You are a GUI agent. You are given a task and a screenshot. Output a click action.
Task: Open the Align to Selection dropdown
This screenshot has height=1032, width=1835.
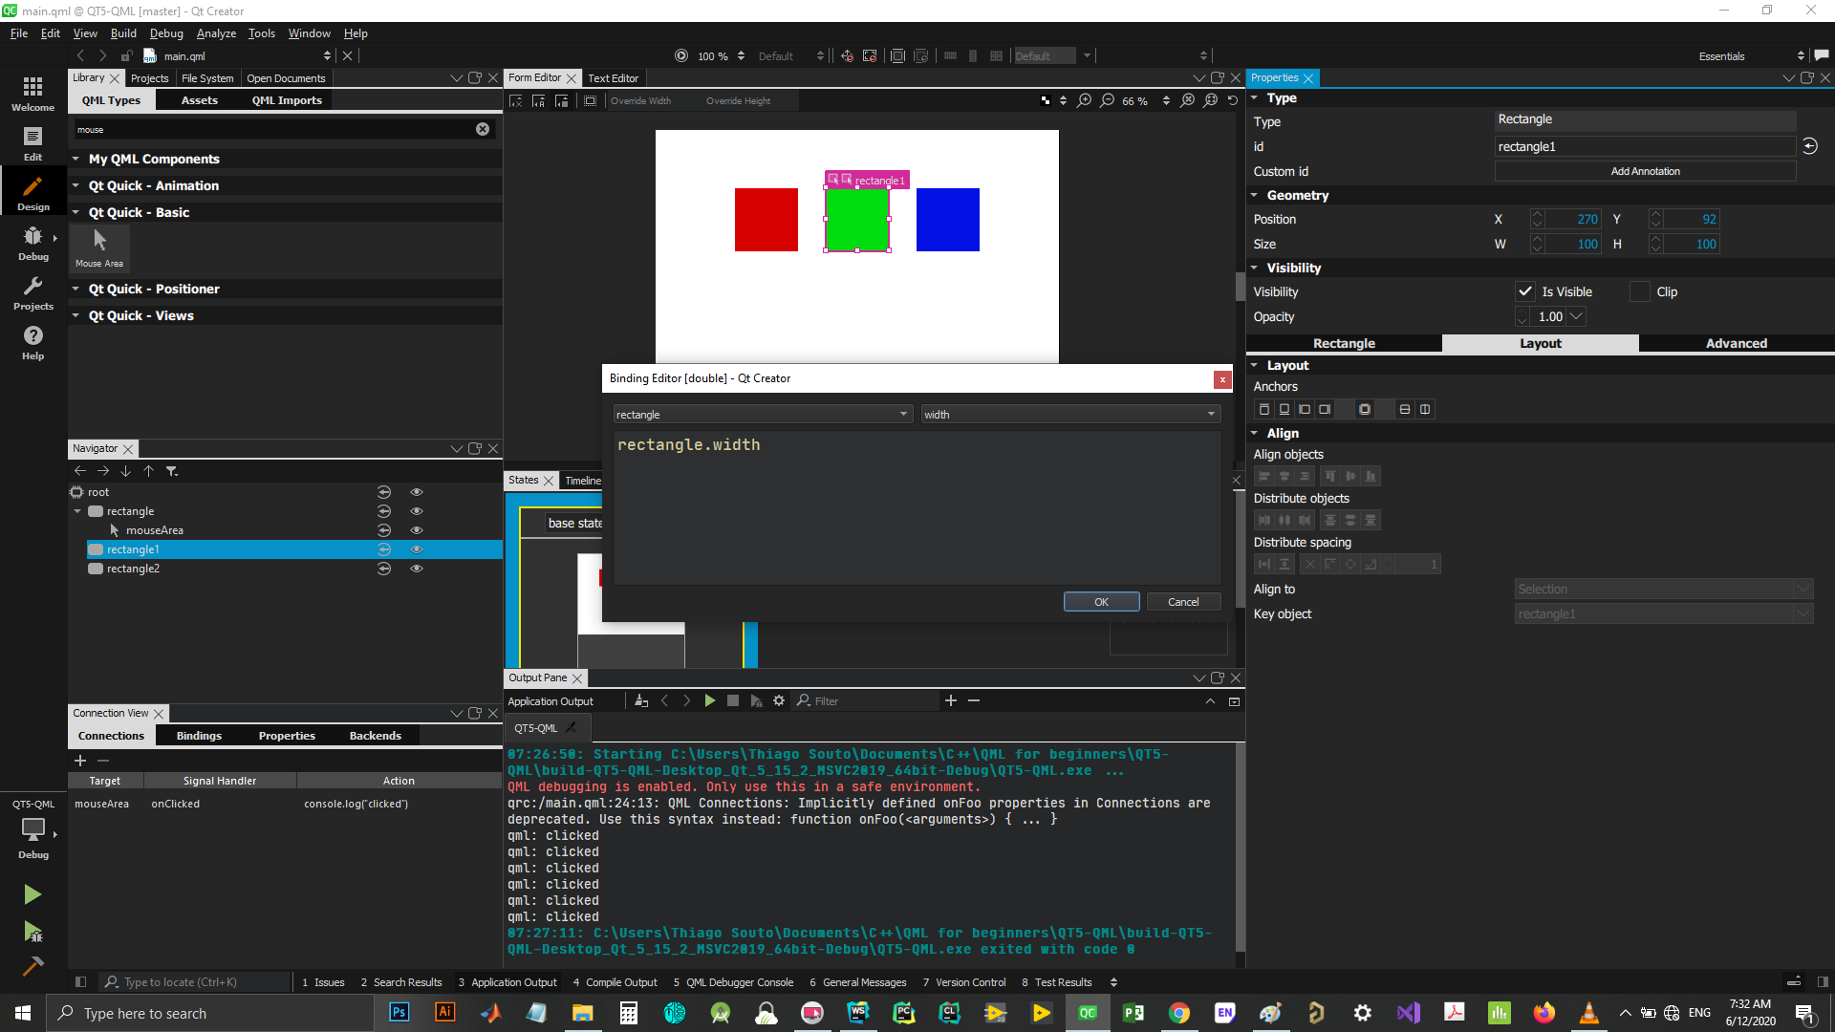point(1663,589)
